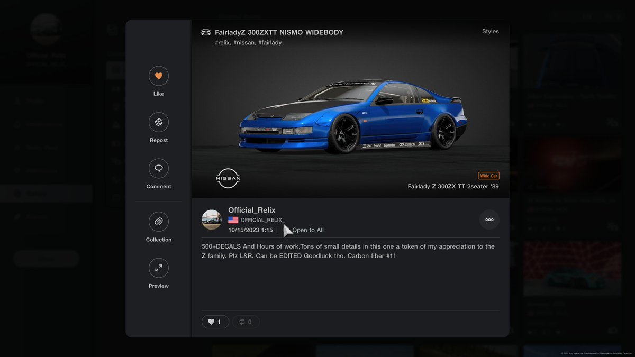This screenshot has height=357, width=635.
Task: Click the Official_Relix profile avatar
Action: (212, 219)
